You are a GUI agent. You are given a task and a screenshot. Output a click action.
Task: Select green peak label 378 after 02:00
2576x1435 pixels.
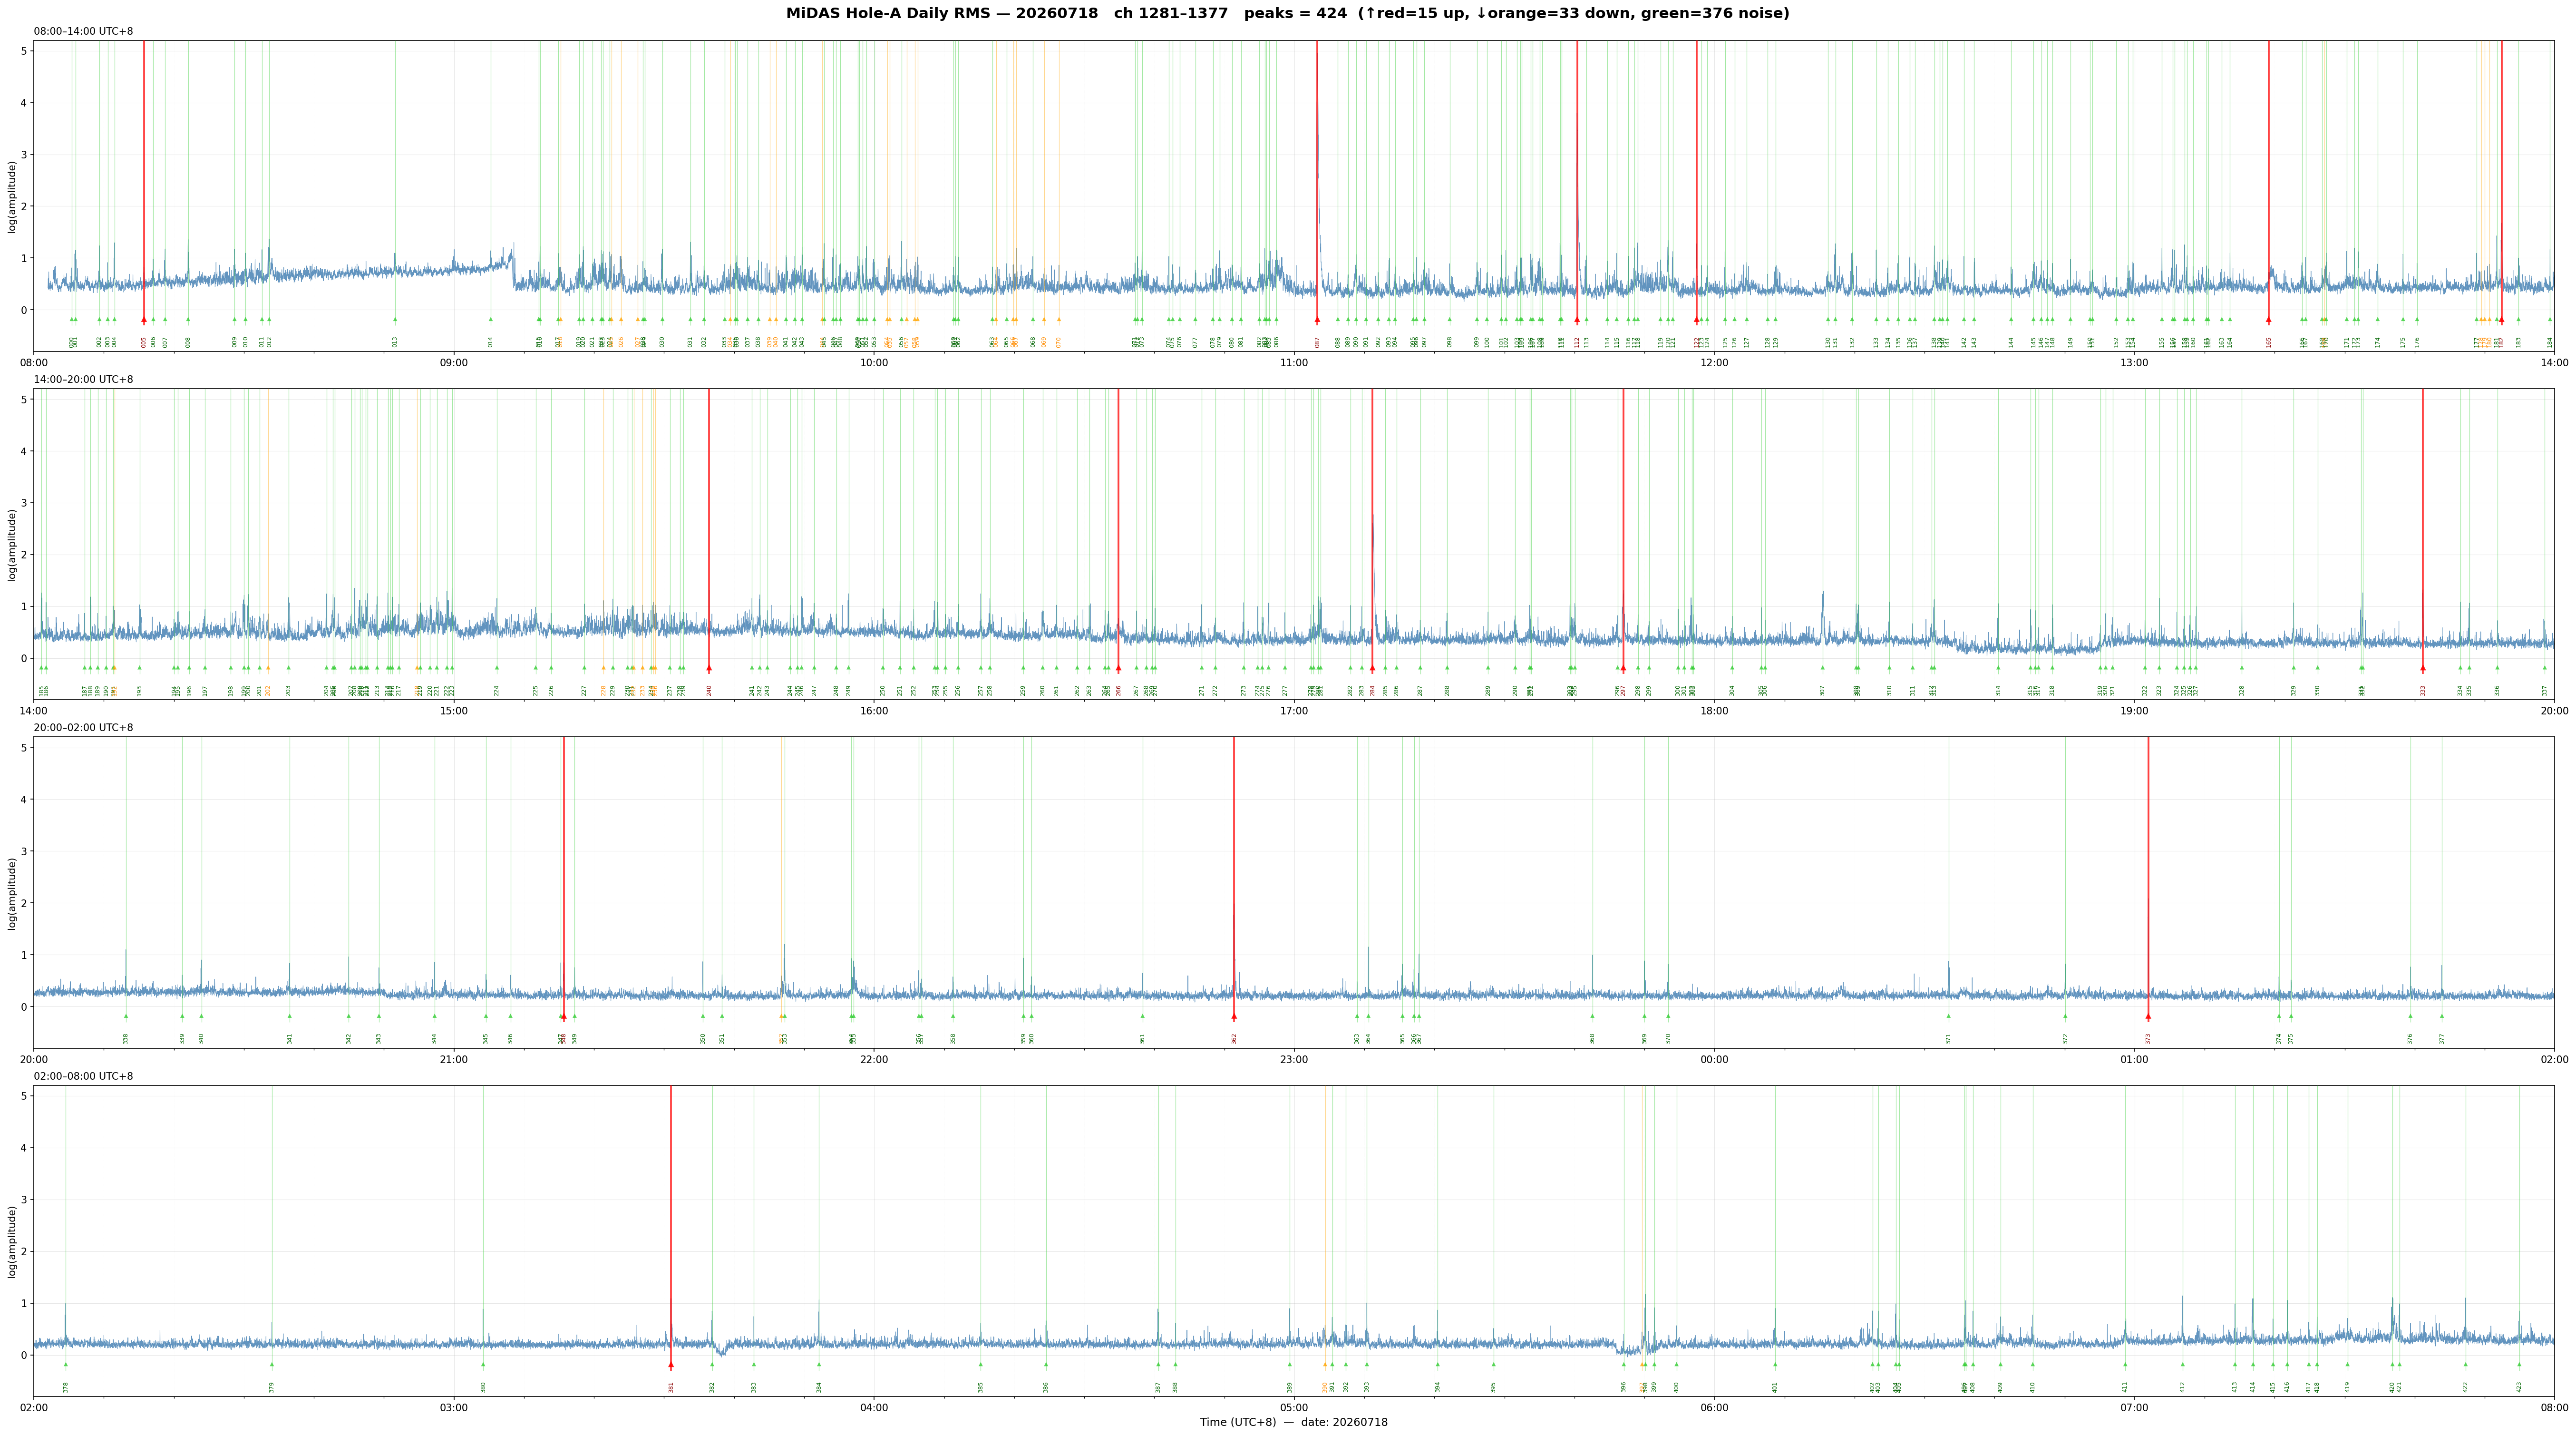66,1387
